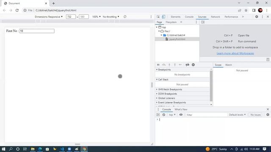Click the rotate viewport icon
This screenshot has height=152, width=271.
(125, 17)
